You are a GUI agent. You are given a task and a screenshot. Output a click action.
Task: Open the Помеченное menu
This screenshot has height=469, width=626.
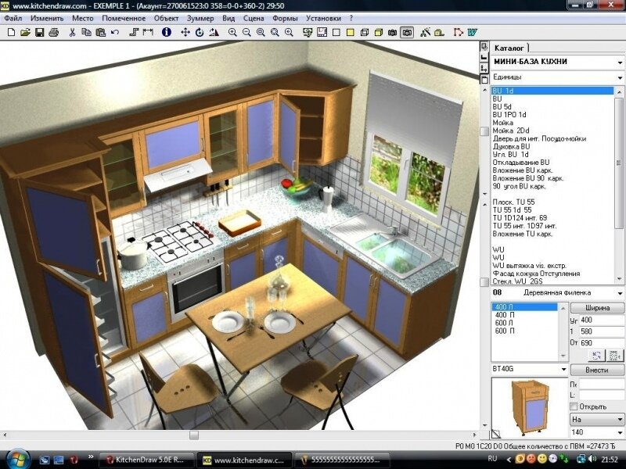tap(124, 18)
